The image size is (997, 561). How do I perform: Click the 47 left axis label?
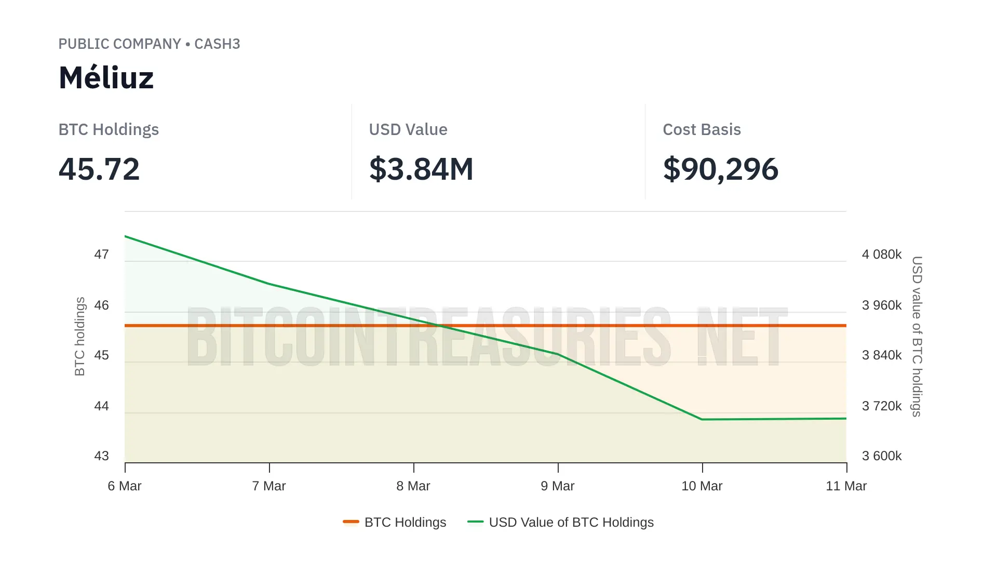click(102, 255)
